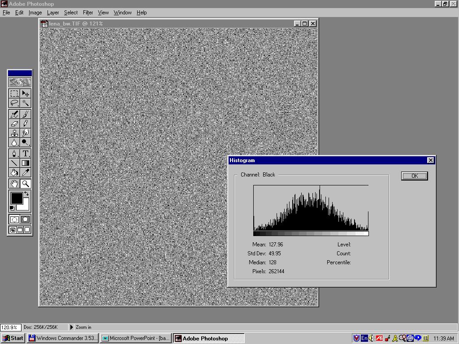Click Adobe Photoshop taskbar button
The width and height of the screenshot is (459, 344).
click(x=209, y=339)
